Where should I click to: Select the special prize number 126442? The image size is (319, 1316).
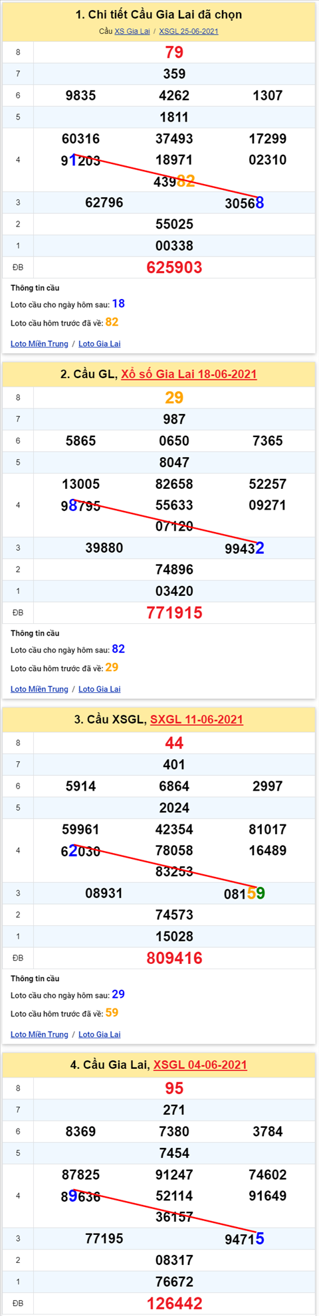174,1304
